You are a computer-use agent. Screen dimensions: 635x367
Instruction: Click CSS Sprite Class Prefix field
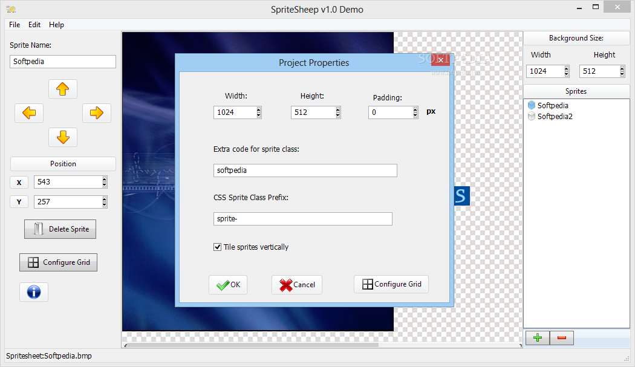click(302, 219)
